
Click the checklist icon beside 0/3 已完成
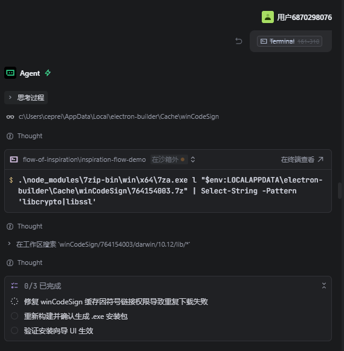pyautogui.click(x=15, y=286)
